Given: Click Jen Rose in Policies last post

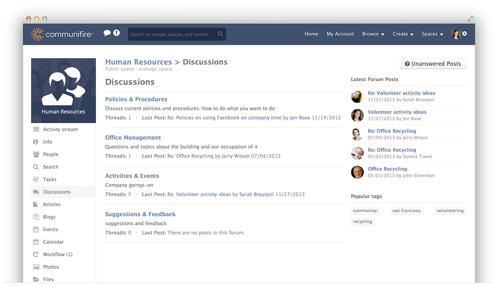Looking at the screenshot, I should 300,118.
